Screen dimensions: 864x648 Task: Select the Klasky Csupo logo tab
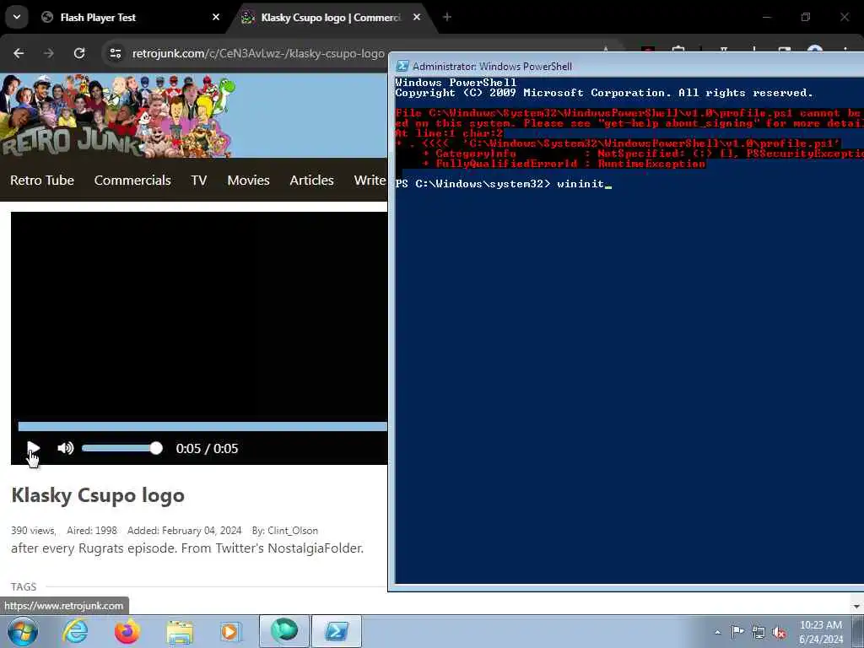tap(331, 18)
